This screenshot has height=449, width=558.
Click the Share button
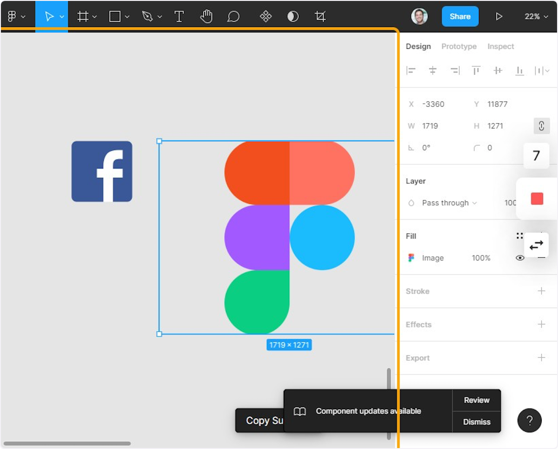point(460,16)
